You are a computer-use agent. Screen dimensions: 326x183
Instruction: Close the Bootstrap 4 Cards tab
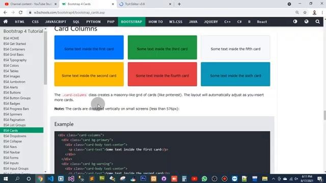[113, 4]
